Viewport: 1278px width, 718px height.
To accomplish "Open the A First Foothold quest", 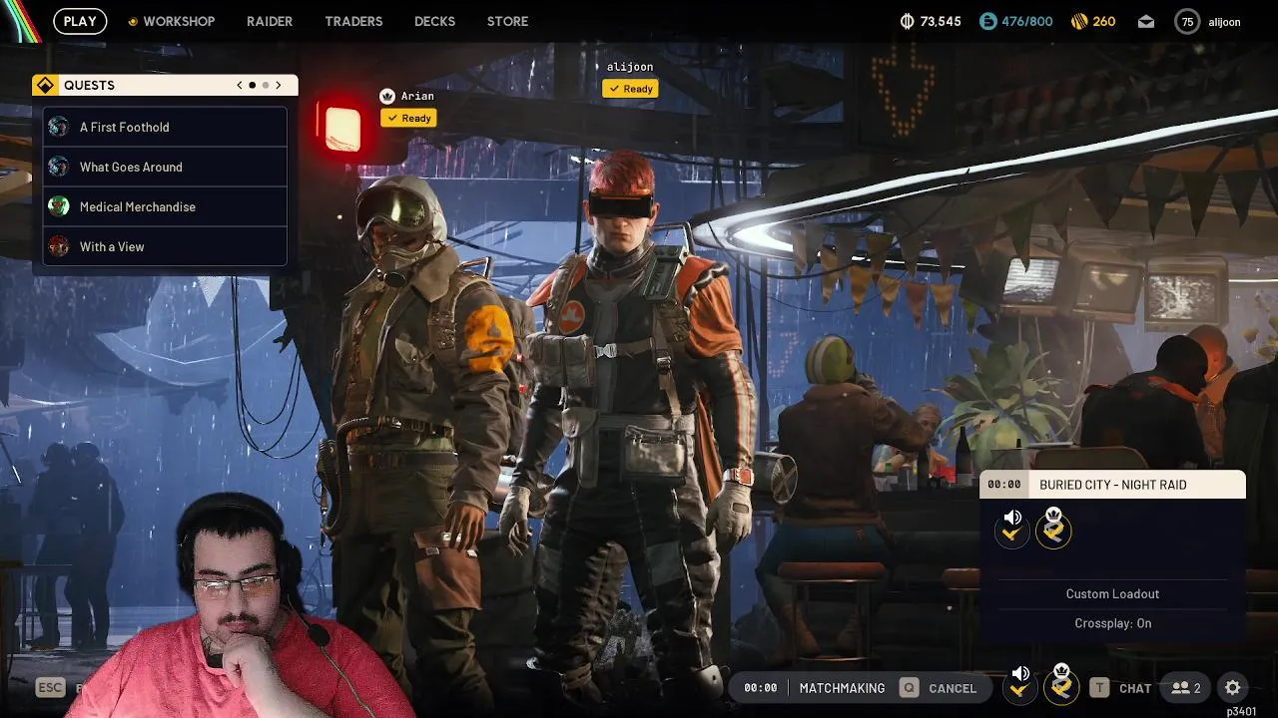I will [x=165, y=127].
